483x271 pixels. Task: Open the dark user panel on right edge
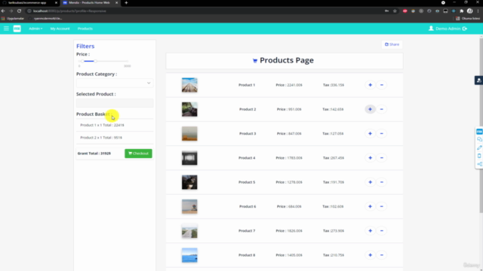478,81
